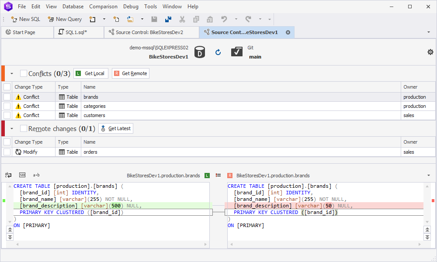The width and height of the screenshot is (437, 262).
Task: Jump to next difference in left diff pane
Action: (10, 237)
